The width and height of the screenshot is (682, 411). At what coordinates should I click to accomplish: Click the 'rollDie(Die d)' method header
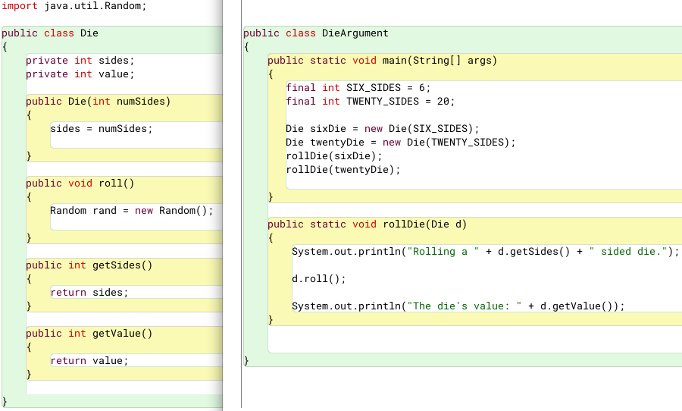(x=367, y=224)
